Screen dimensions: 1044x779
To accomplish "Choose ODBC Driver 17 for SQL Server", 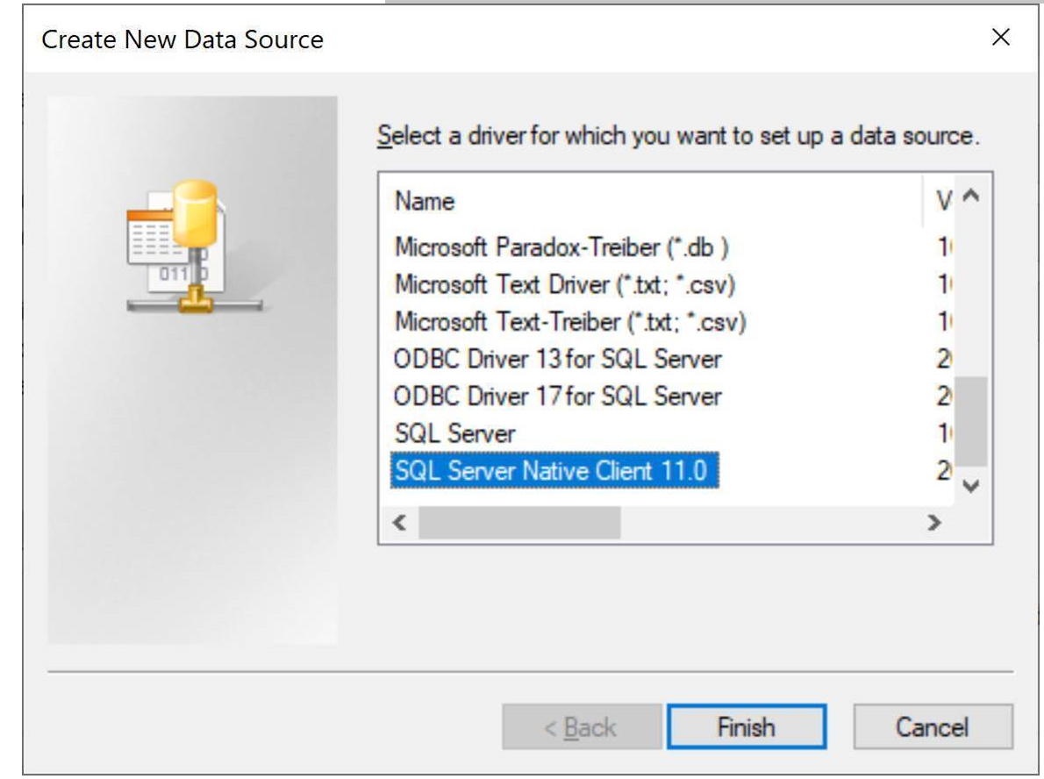I will [557, 397].
